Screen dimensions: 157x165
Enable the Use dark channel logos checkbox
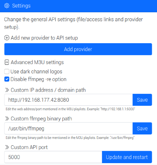click(x=7, y=72)
